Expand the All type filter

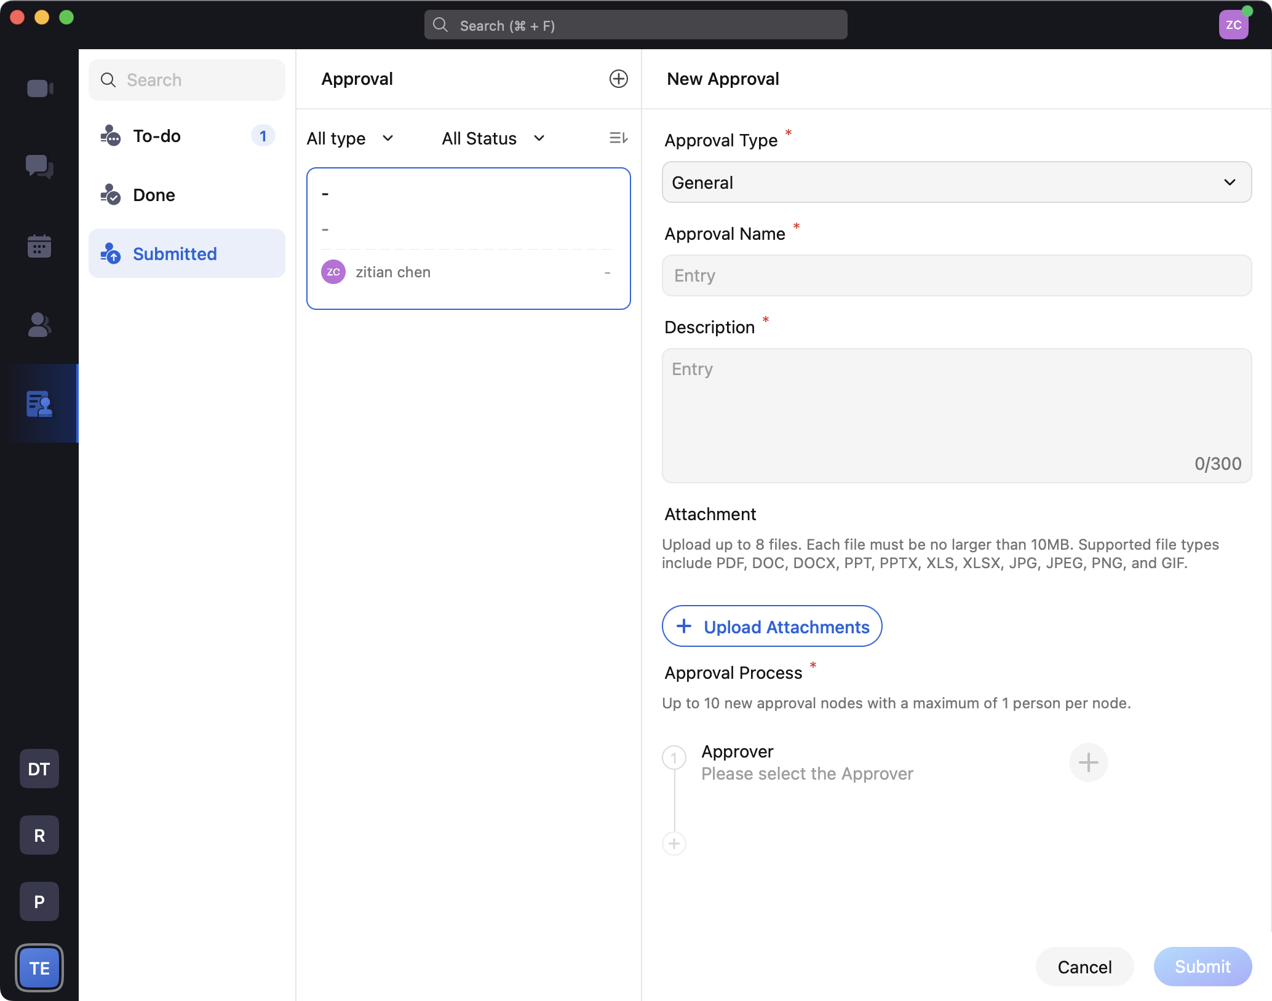[x=350, y=138]
